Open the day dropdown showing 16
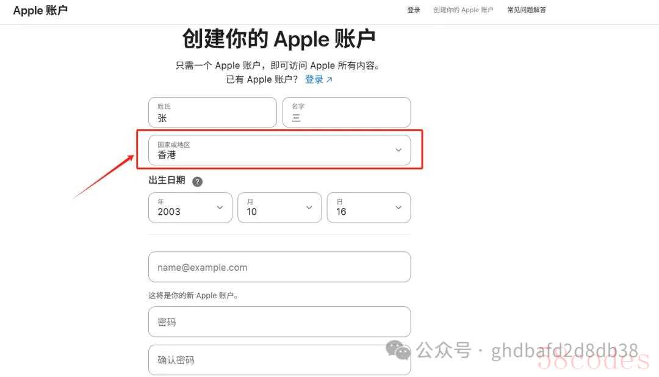Screen dimensions: 659x377 click(x=369, y=207)
